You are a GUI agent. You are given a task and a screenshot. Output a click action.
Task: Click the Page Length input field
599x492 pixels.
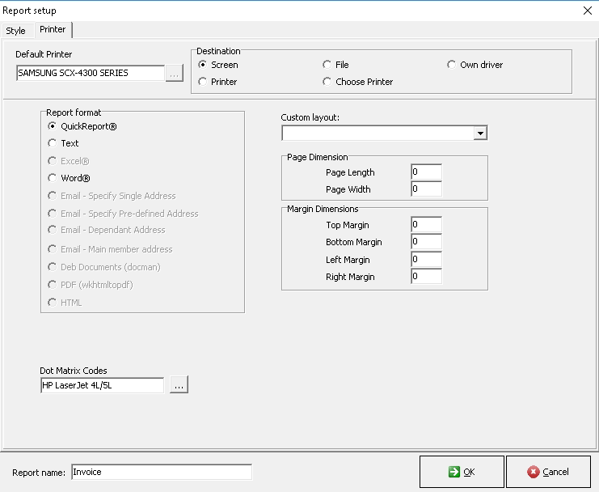[426, 172]
